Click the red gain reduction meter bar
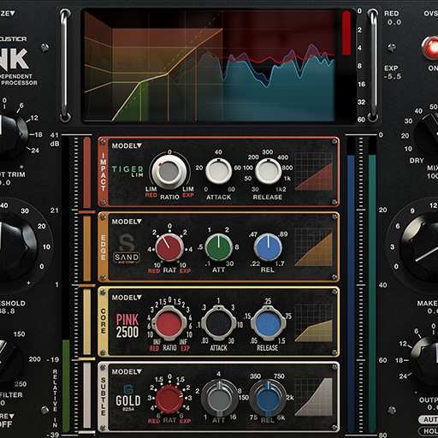Image resolution: width=438 pixels, height=438 pixels. (346, 33)
